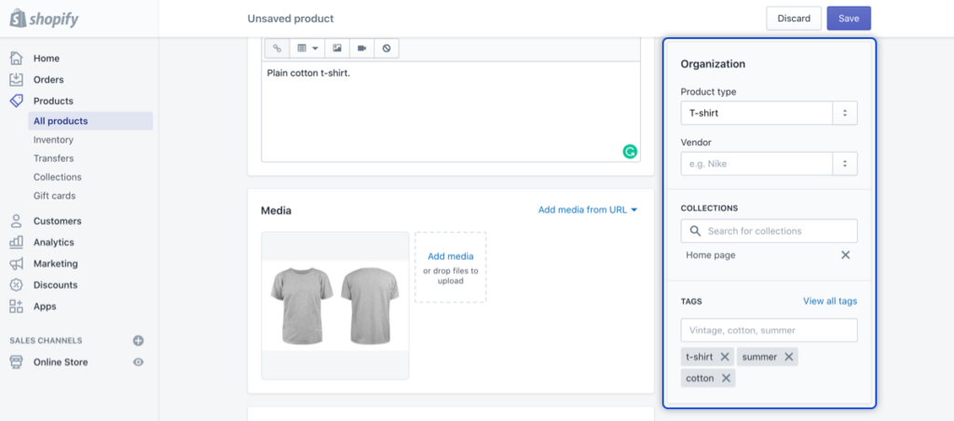
Task: Open Orders in the sidebar
Action: 48,80
